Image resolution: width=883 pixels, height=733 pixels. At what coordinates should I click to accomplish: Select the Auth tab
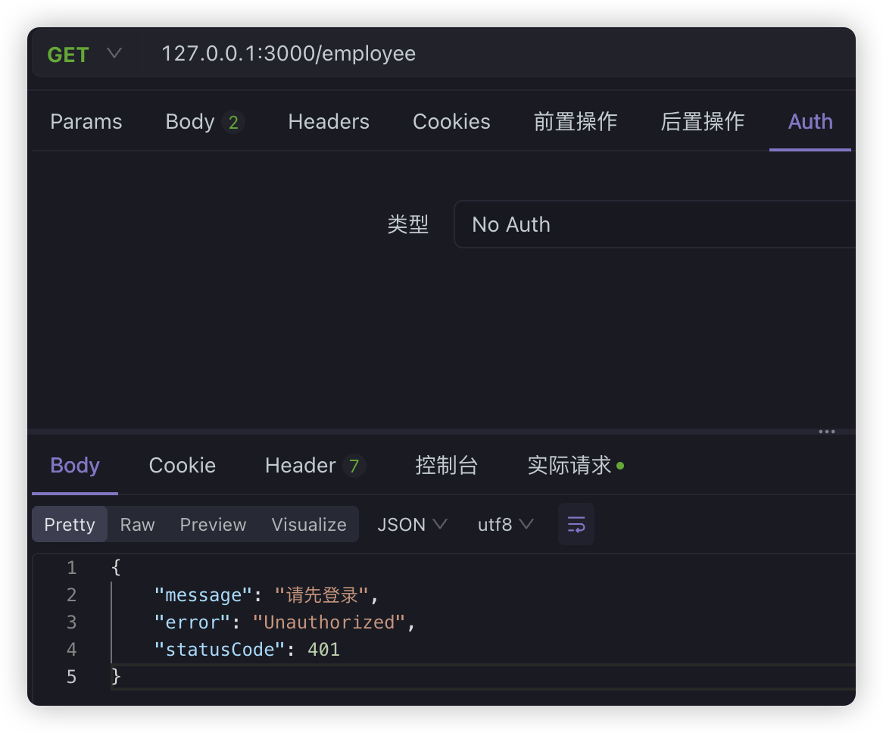[810, 122]
